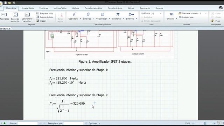The height and width of the screenshot is (126, 224).
Task: Click the Cortar scissors icon
Action: 213,13
